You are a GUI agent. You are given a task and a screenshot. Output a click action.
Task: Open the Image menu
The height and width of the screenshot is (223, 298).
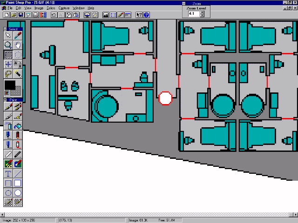[x=39, y=8]
